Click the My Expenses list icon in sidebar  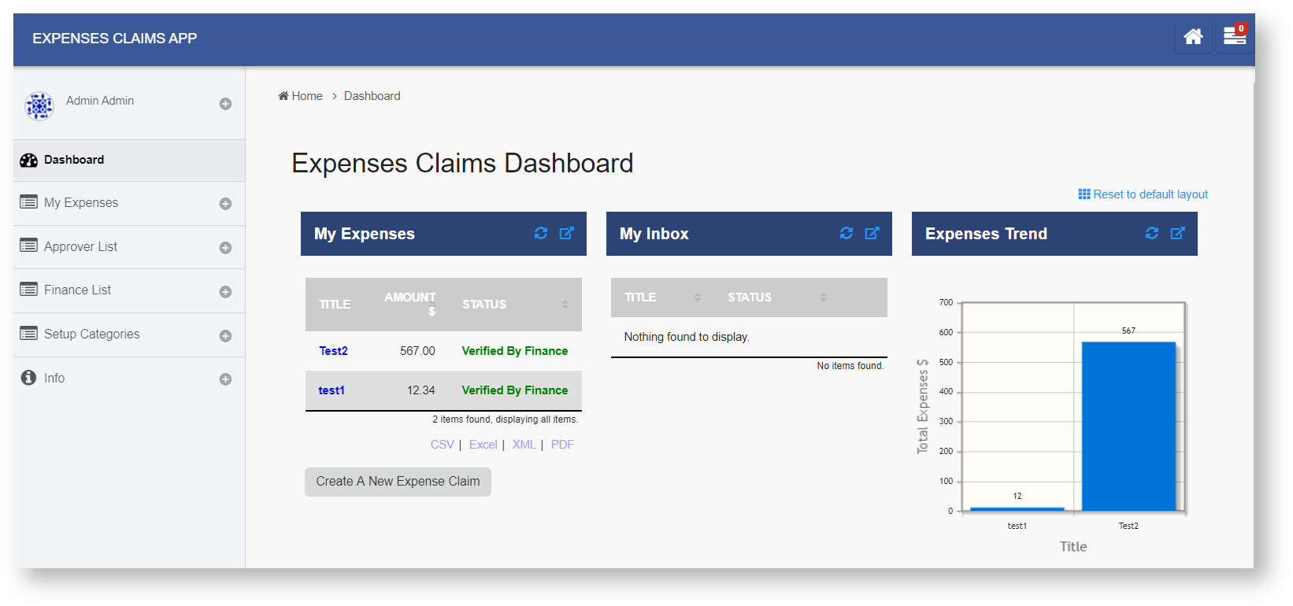(x=29, y=202)
